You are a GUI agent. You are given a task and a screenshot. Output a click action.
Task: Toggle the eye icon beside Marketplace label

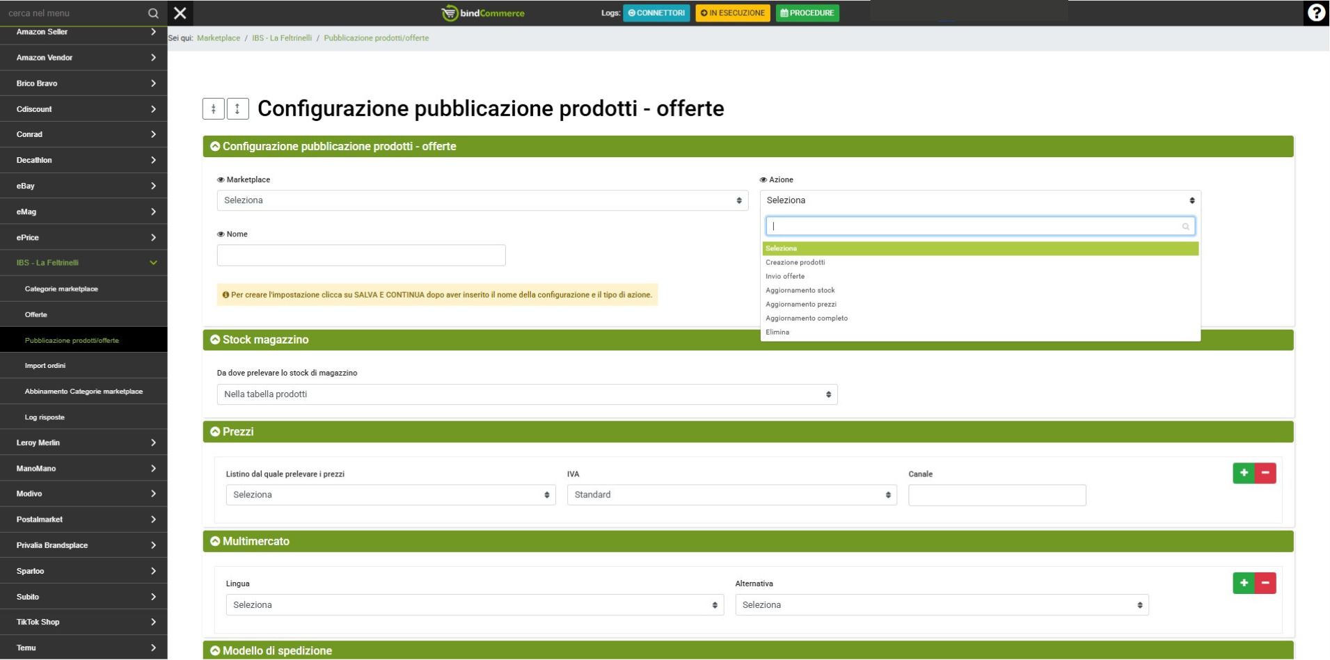[x=221, y=180]
